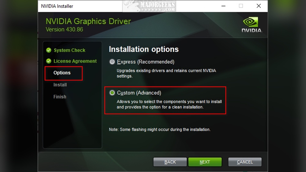Click the License Agreement step label

[75, 61]
